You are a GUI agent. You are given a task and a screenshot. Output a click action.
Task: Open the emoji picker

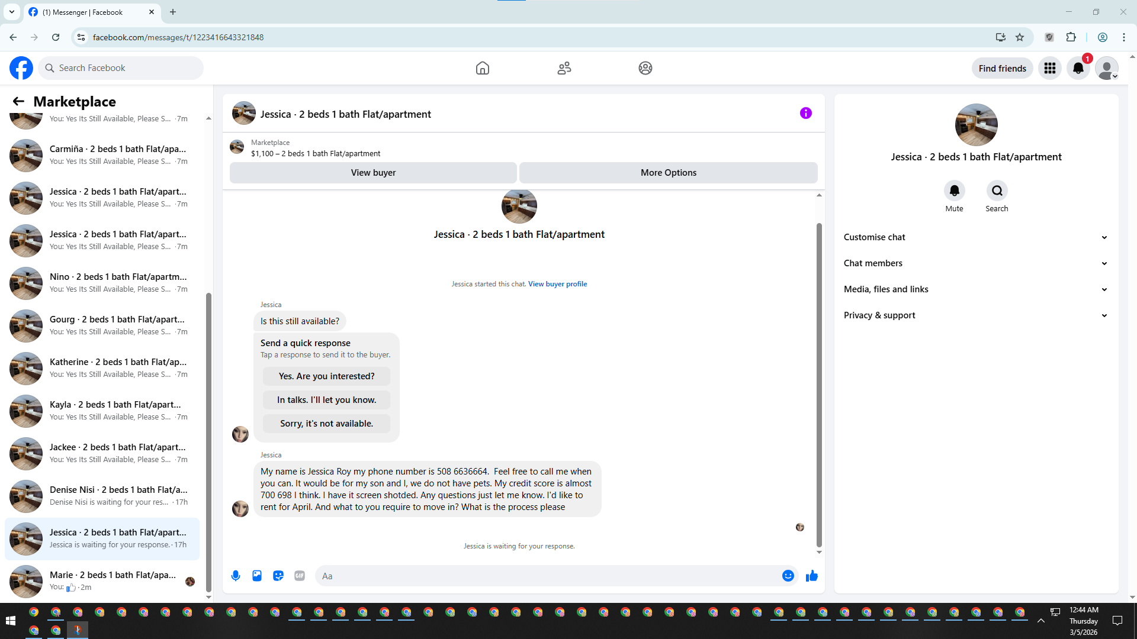788,576
